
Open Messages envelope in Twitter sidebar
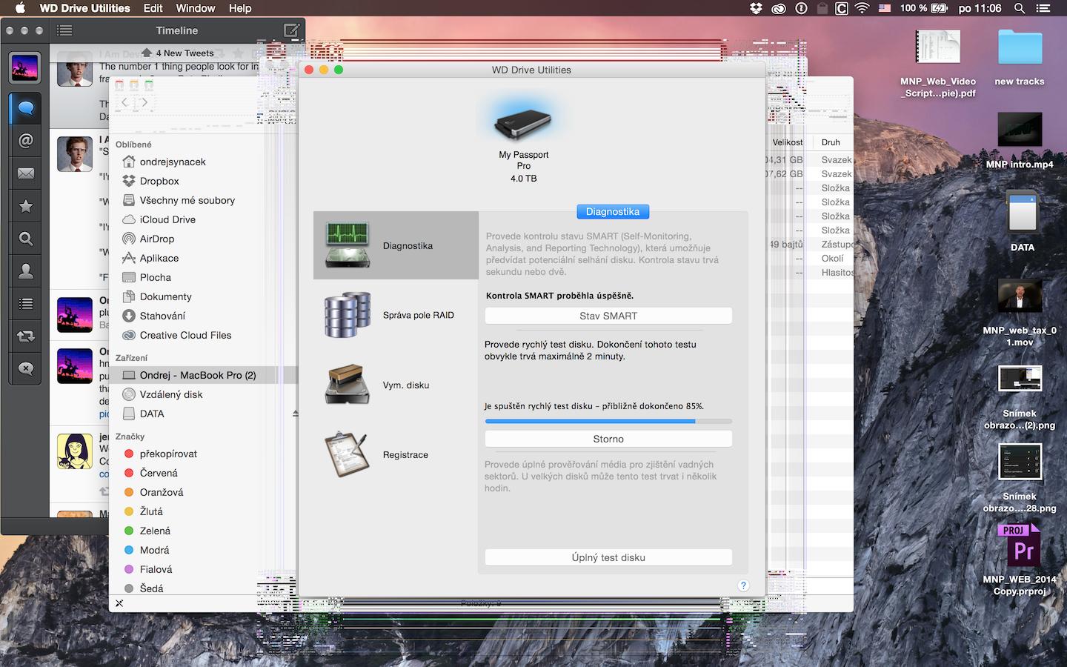coord(25,173)
